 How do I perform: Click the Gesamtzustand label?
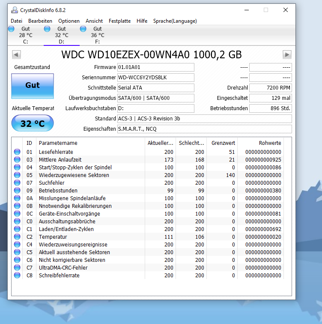pyautogui.click(x=32, y=67)
